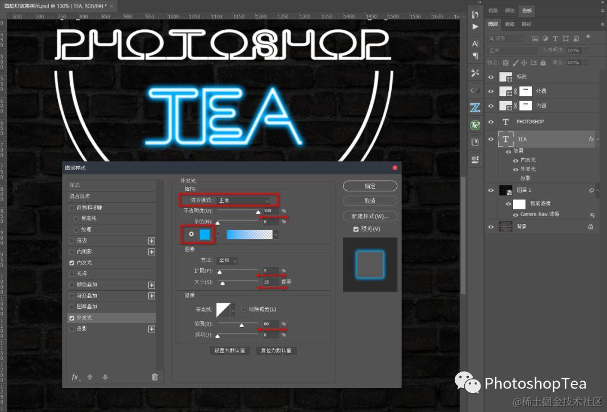The image size is (607, 412).
Task: Click the fx icon on TEA layer
Action: 591,139
